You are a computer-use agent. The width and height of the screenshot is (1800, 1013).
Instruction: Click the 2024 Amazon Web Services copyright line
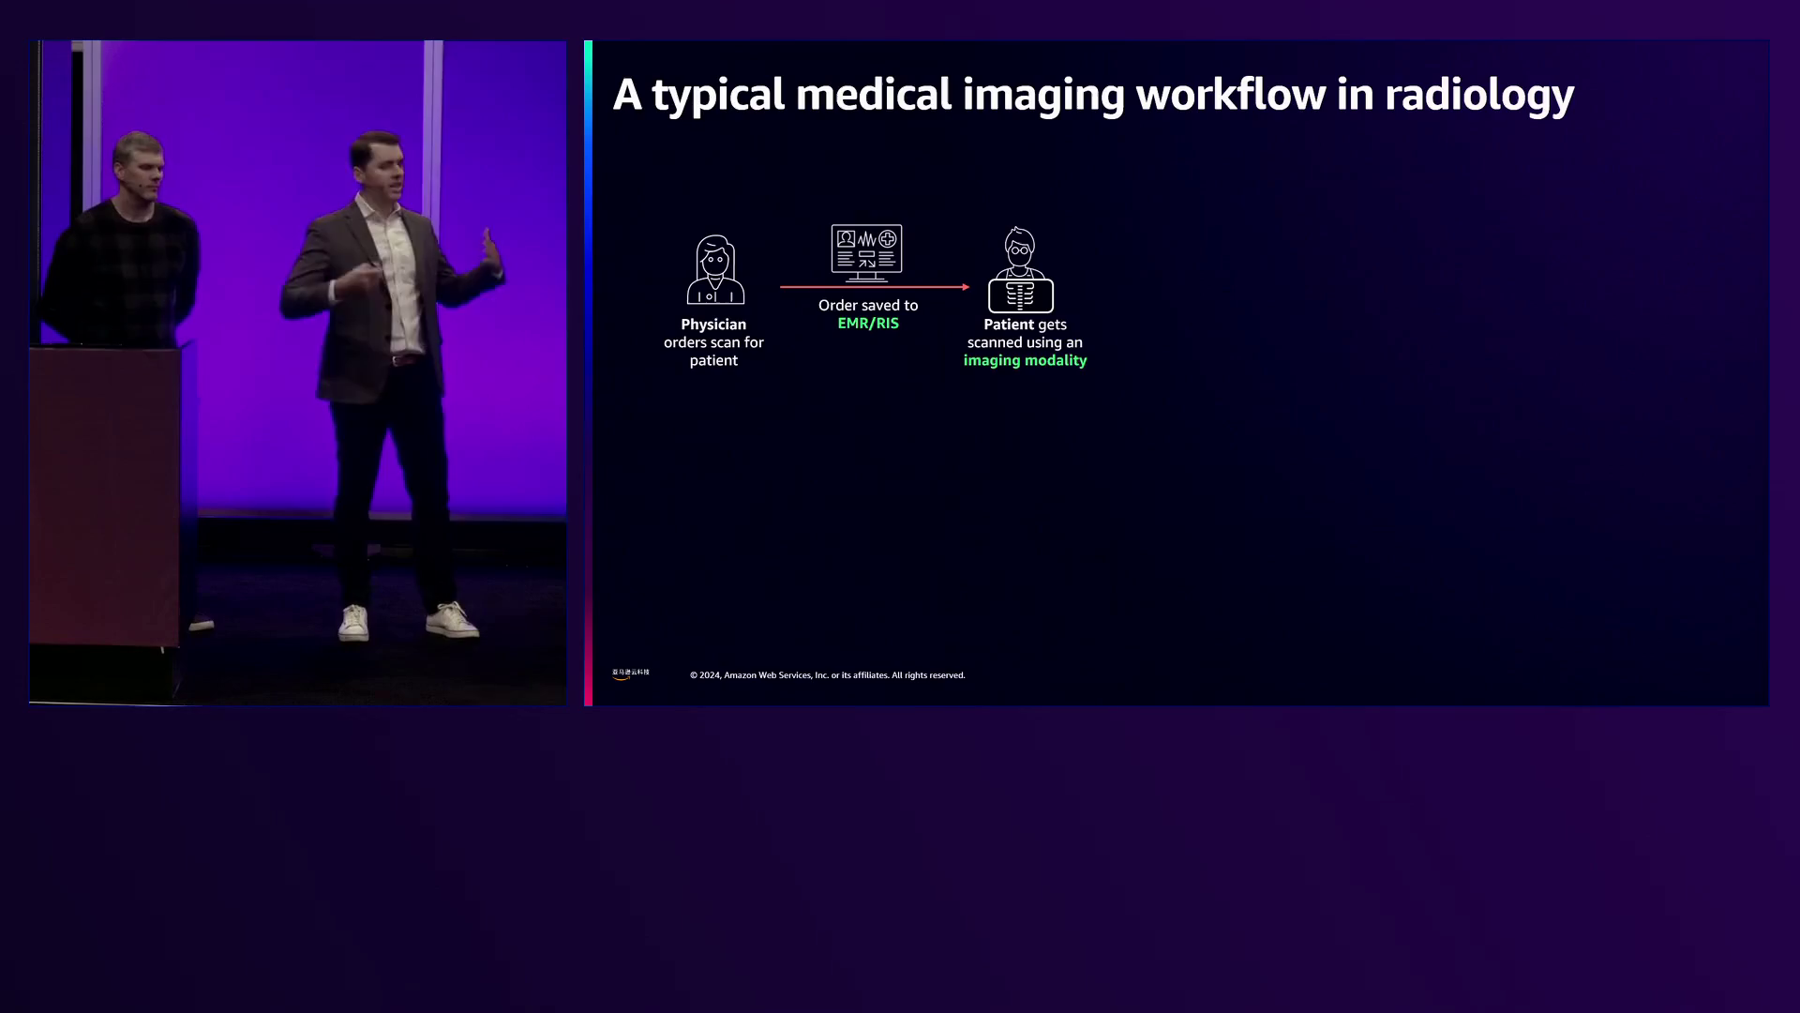click(x=827, y=675)
